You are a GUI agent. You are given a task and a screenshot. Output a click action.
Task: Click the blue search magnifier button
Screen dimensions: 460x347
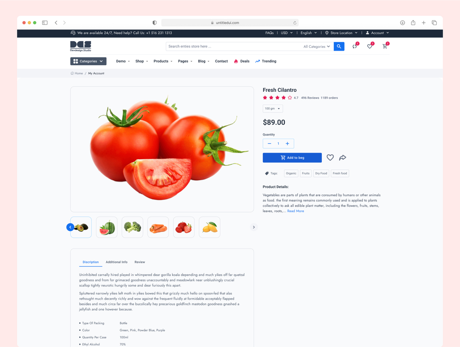click(339, 46)
